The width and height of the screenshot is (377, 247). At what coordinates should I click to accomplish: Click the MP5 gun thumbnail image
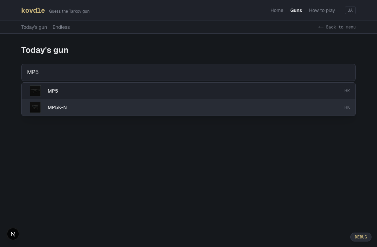(x=35, y=91)
